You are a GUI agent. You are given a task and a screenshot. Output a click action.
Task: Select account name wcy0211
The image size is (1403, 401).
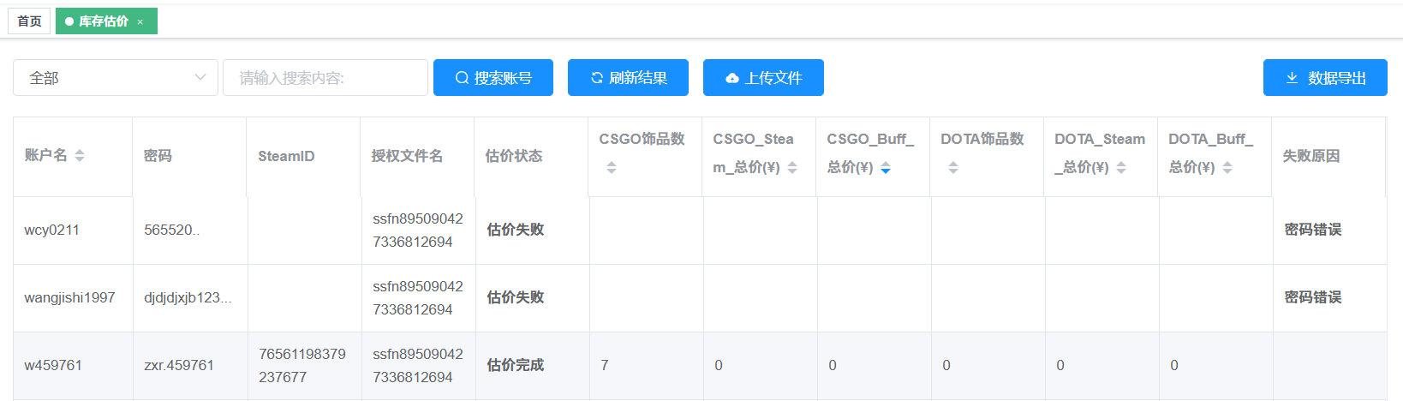(51, 230)
